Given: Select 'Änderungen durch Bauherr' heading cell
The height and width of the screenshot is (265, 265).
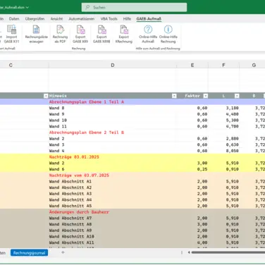Looking at the screenshot, I should [x=113, y=212].
